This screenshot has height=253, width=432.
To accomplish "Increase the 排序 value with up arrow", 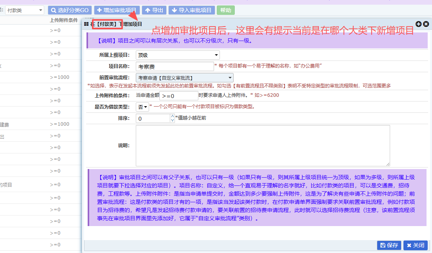I will 173,116.
